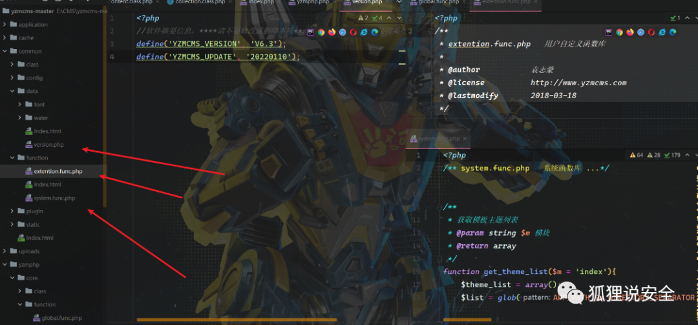
Task: Select the system.func.php tab in lower editor
Action: (438, 138)
